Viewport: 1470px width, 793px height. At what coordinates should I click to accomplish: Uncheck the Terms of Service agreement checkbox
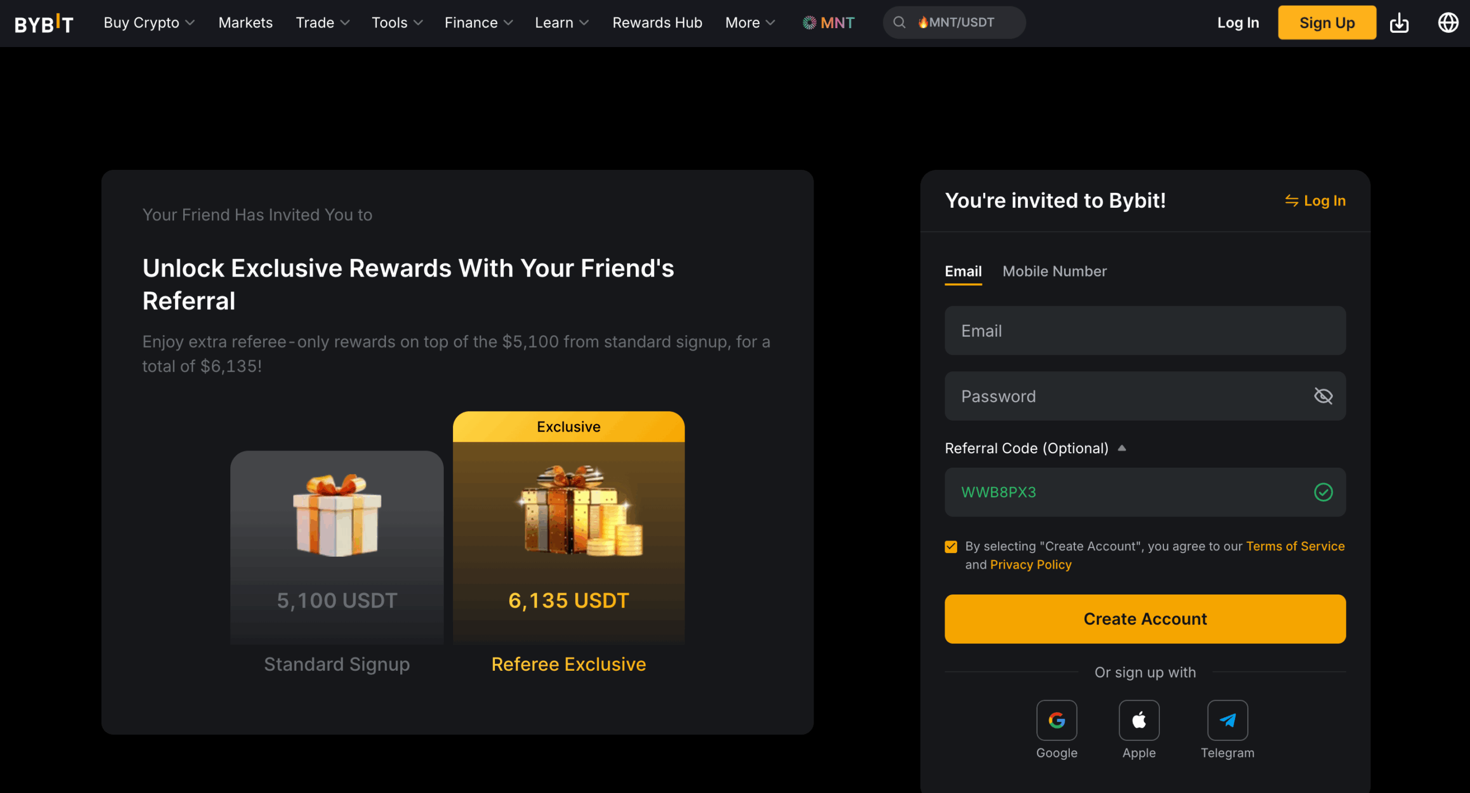pyautogui.click(x=951, y=546)
